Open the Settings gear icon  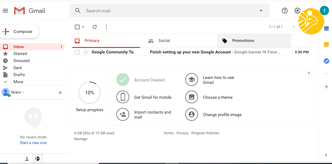click(297, 11)
